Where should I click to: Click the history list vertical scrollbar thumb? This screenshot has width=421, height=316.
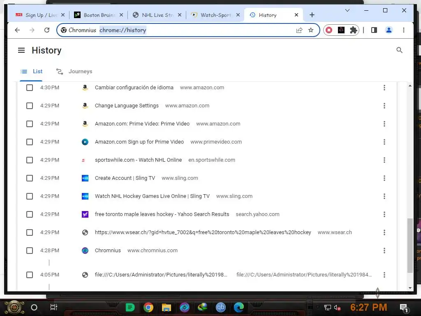coord(410,246)
